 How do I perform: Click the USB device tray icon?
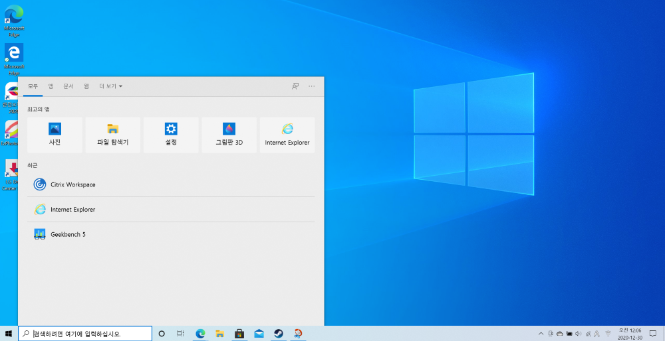(x=551, y=334)
